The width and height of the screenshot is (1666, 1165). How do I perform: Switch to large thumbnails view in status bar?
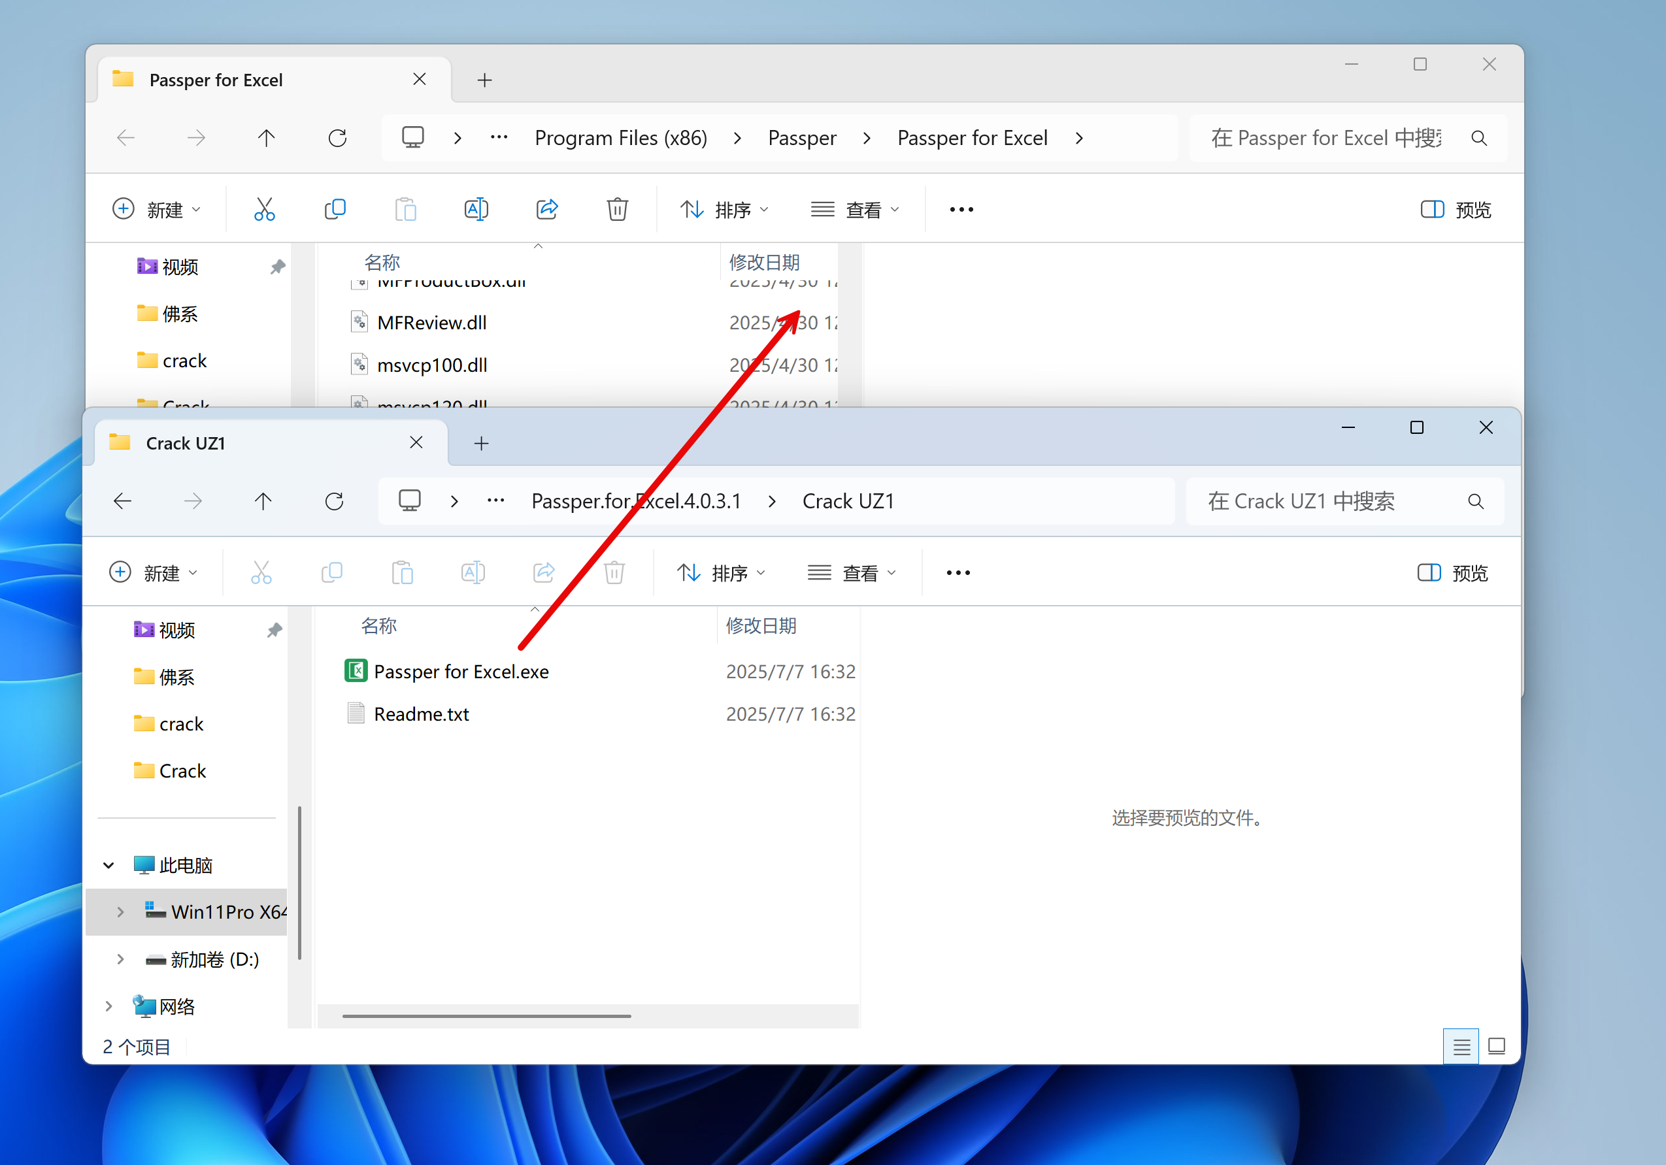pos(1496,1047)
